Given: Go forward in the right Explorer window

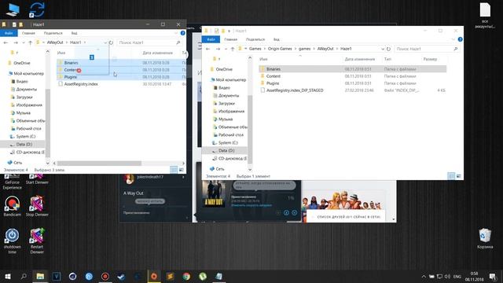Looking at the screenshot, I should 218,49.
